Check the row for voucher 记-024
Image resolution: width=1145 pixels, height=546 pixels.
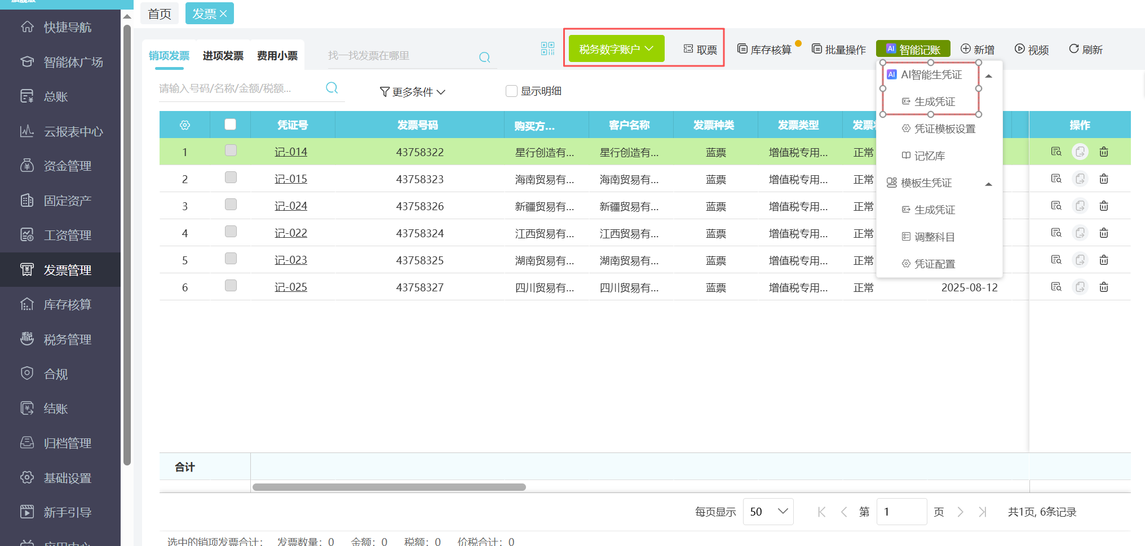coord(231,205)
